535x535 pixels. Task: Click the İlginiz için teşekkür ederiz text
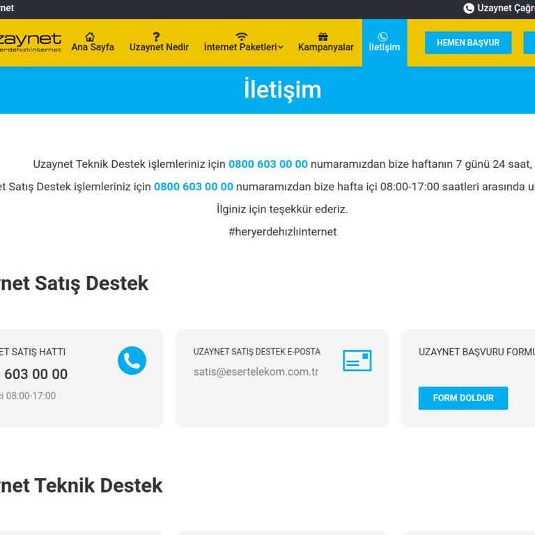click(282, 209)
